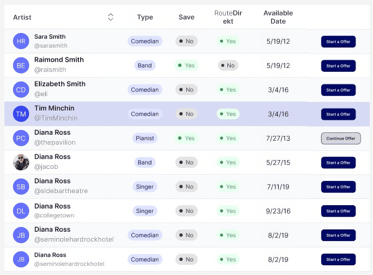Image resolution: width=373 pixels, height=275 pixels.
Task: Select the SB avatar for @sidebartheatre
Action: (x=21, y=187)
